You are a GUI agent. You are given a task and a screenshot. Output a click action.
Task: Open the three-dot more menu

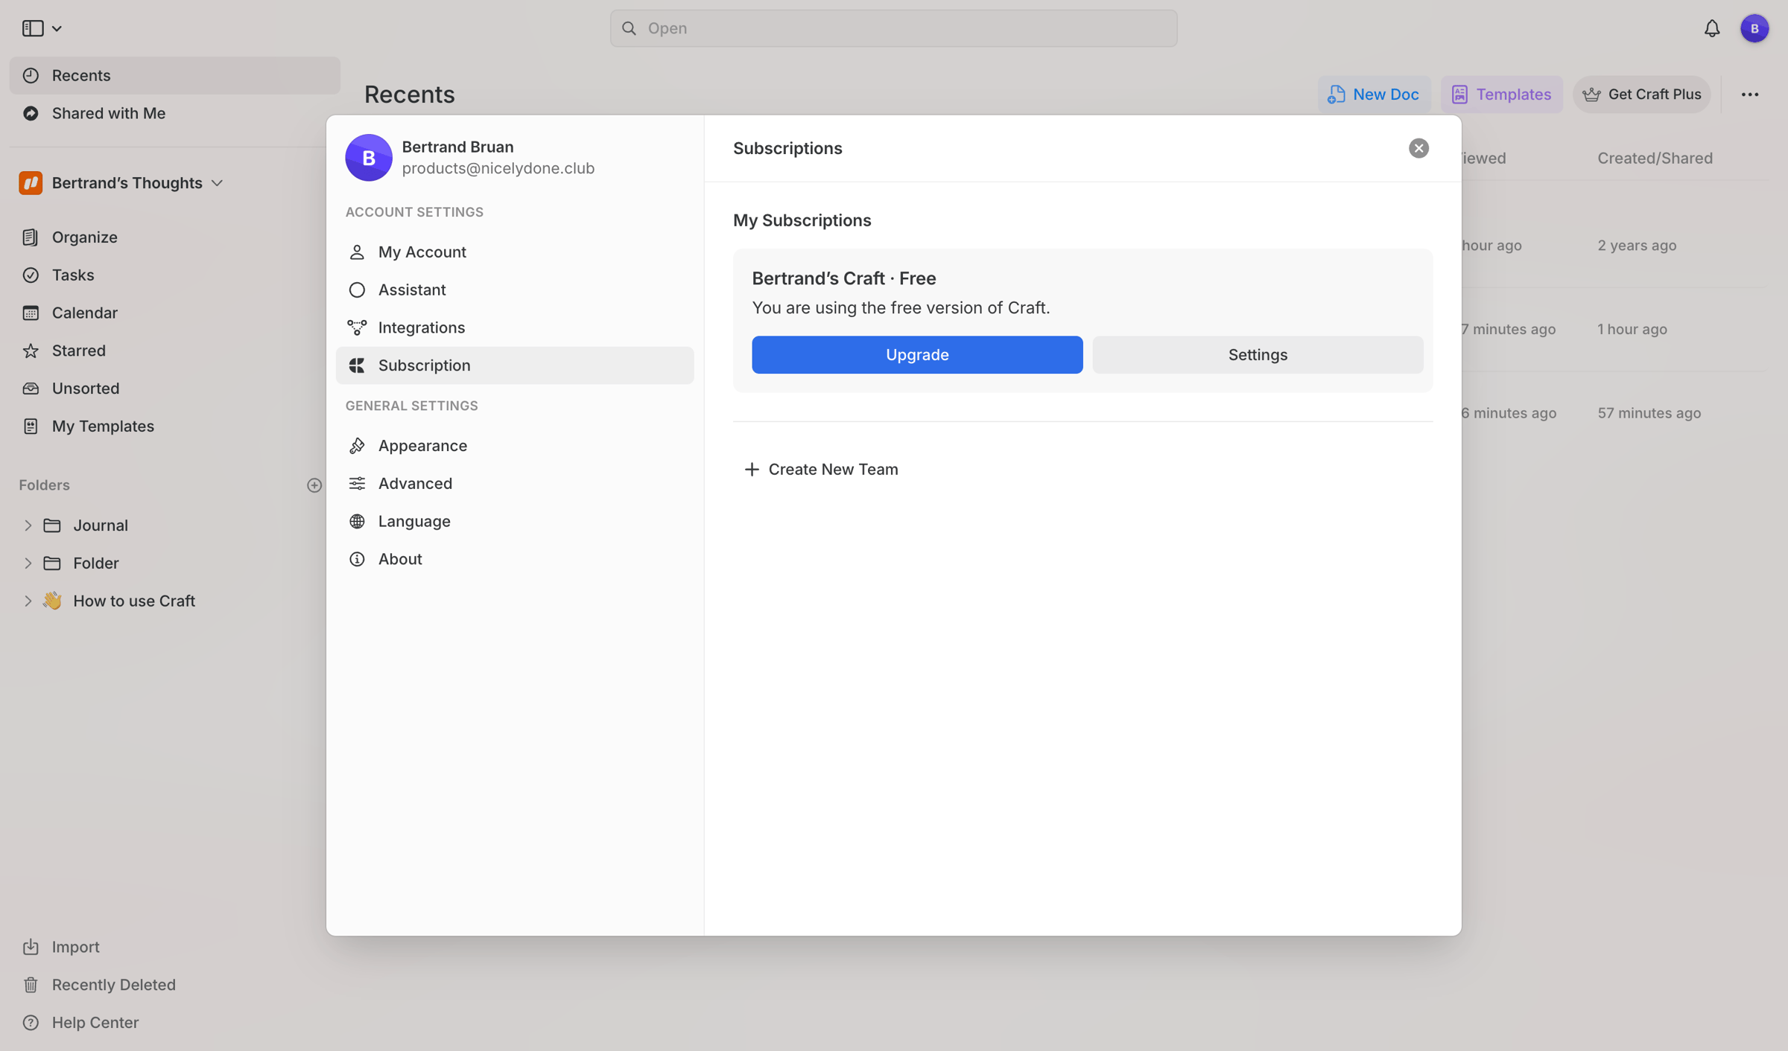[1750, 95]
